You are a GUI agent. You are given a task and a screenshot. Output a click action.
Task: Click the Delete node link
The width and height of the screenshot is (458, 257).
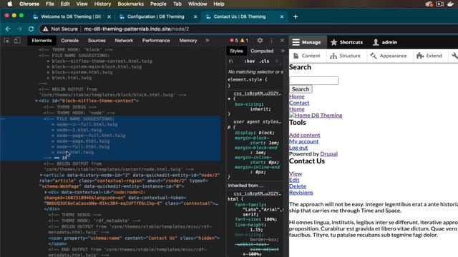click(298, 186)
